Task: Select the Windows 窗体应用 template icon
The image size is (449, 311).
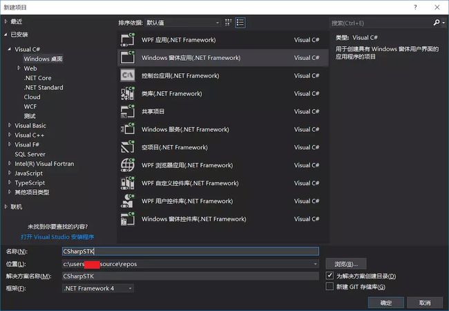Action: [x=127, y=57]
